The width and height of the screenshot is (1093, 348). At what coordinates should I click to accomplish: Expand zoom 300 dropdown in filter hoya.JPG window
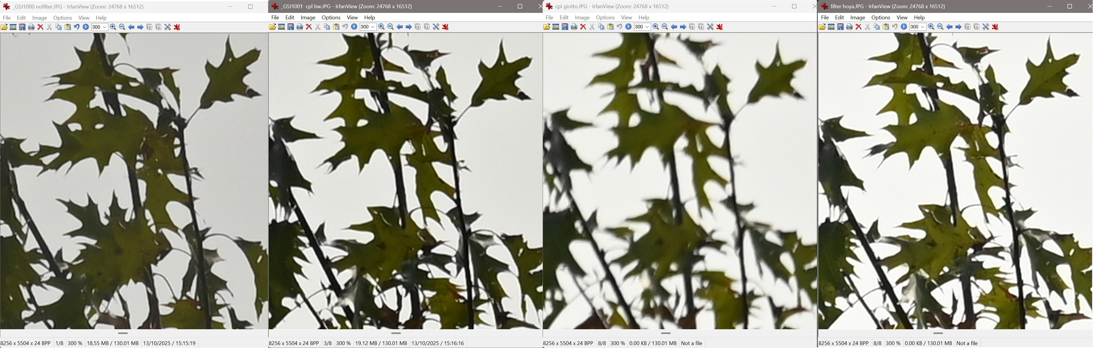(922, 27)
